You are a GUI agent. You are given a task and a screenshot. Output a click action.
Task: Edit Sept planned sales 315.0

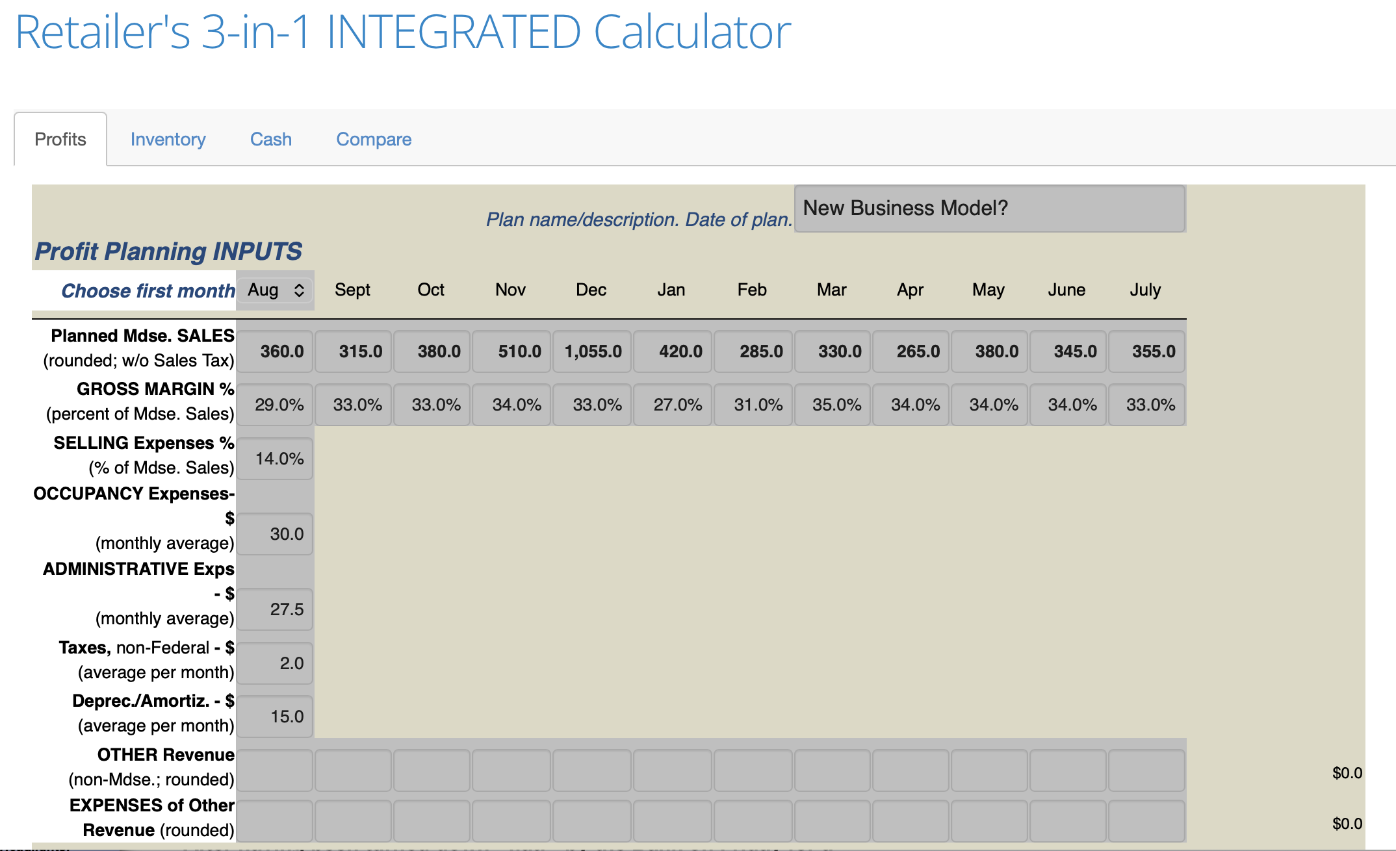(x=354, y=351)
